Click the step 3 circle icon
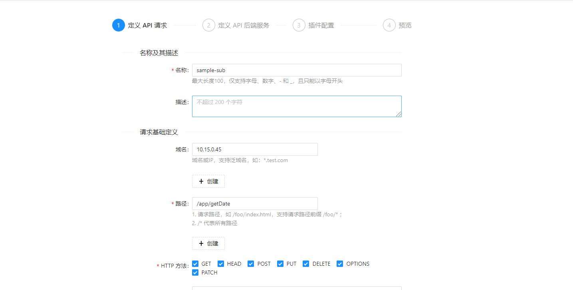 pyautogui.click(x=299, y=25)
